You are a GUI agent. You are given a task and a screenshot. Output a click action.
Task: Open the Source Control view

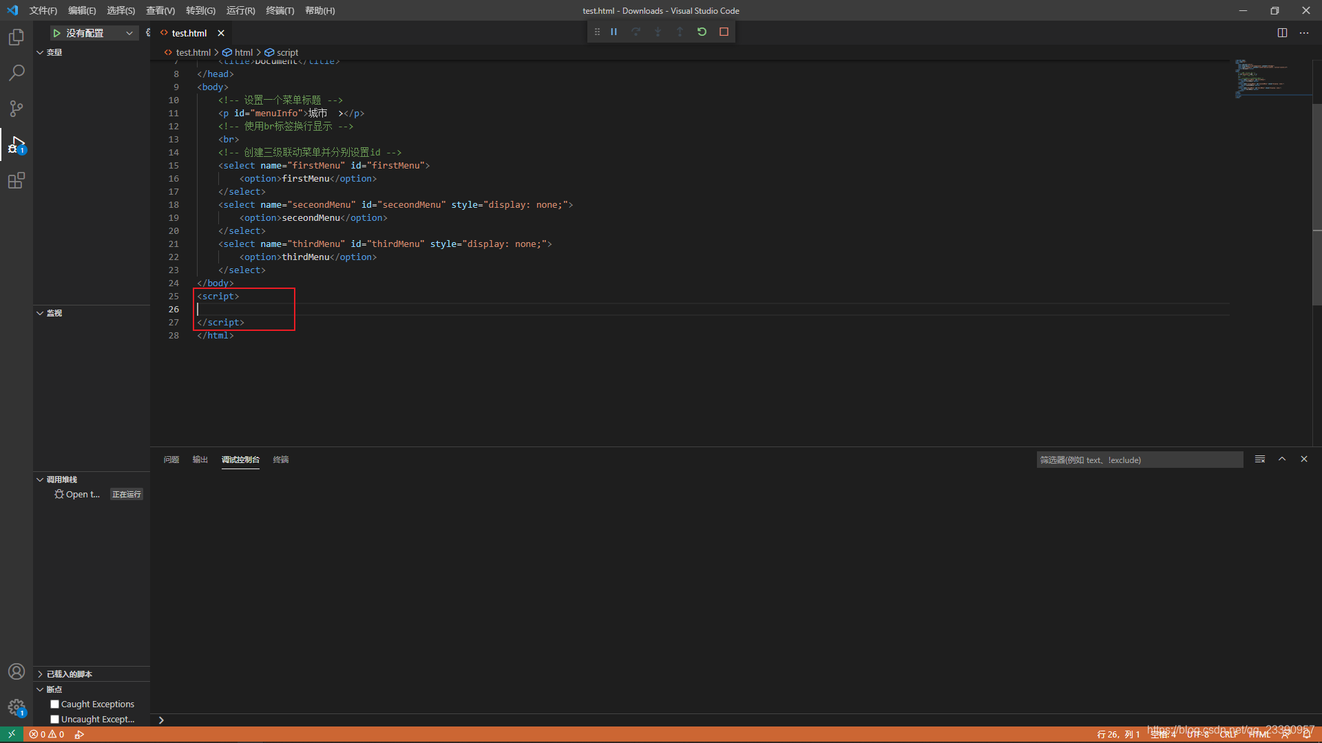[x=17, y=109]
